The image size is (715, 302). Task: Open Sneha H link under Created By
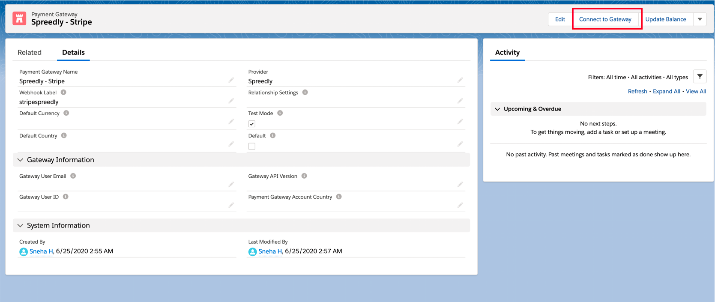pyautogui.click(x=41, y=251)
